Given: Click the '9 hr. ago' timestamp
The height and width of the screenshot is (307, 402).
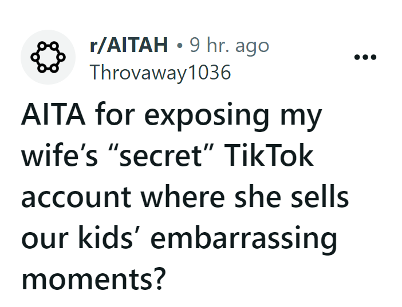Looking at the screenshot, I should [229, 45].
